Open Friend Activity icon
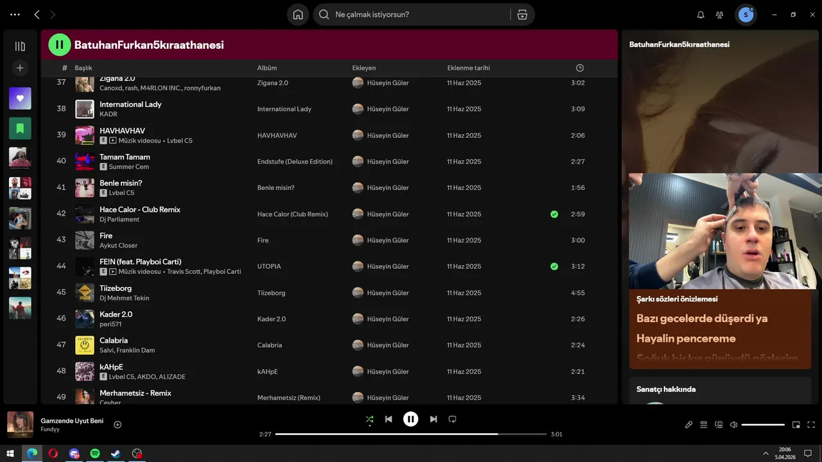Screen dimensions: 822x462 (x=720, y=15)
